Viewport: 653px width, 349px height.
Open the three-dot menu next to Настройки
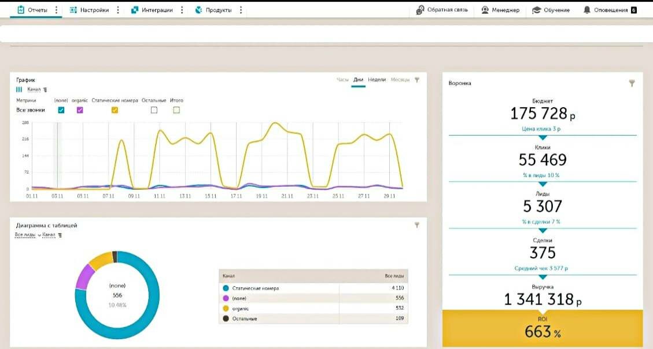(x=118, y=10)
